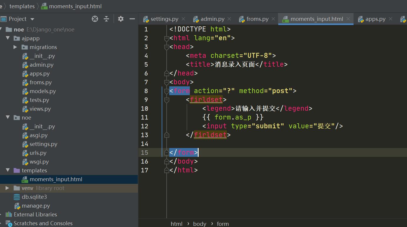Collapse the noe project root folder
The image size is (407, 227).
pos(1,29)
